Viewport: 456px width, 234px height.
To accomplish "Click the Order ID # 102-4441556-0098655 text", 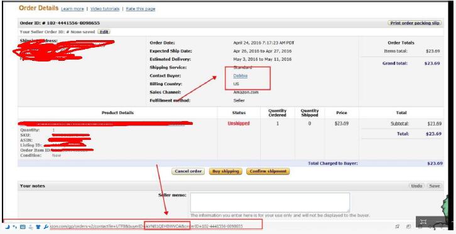I will [60, 23].
